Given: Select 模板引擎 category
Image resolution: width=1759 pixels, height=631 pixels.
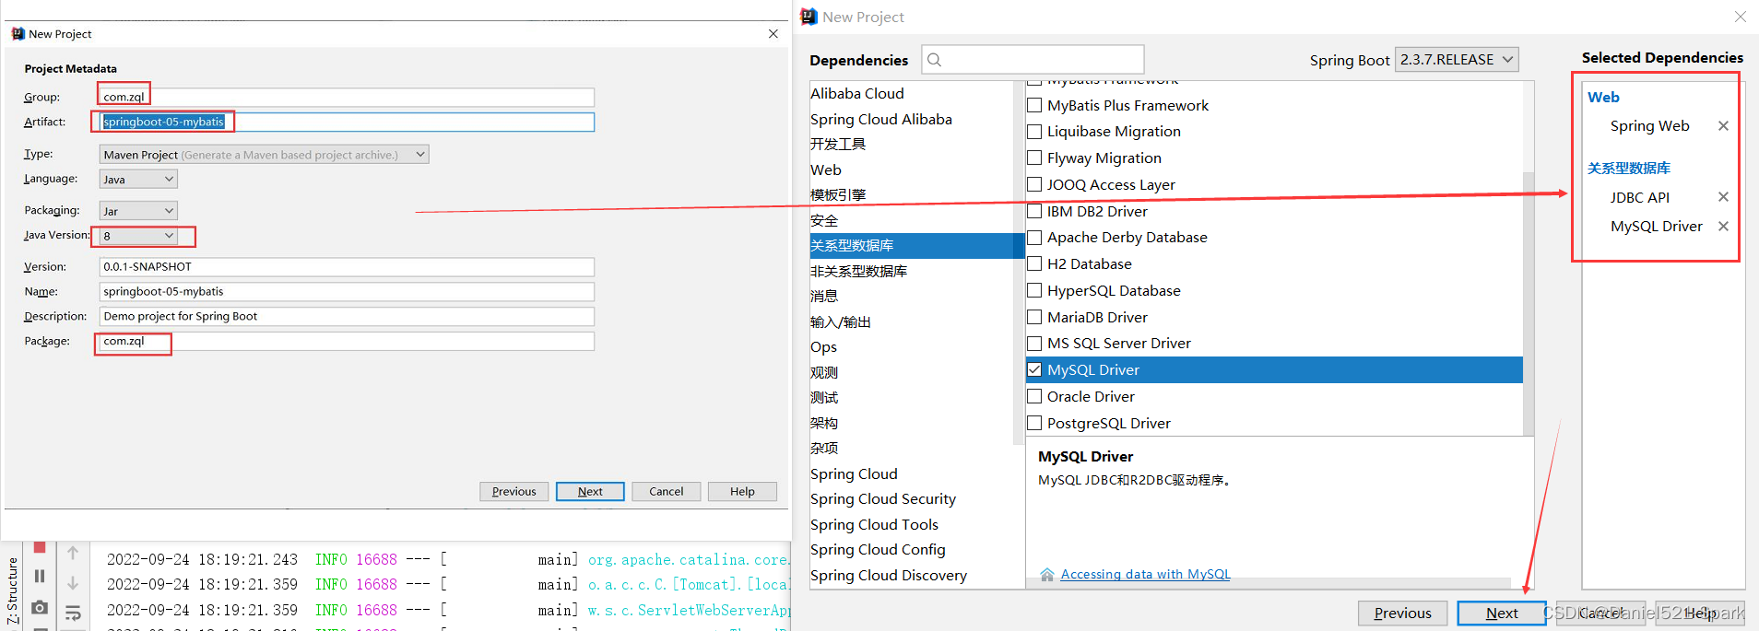Looking at the screenshot, I should 837,194.
